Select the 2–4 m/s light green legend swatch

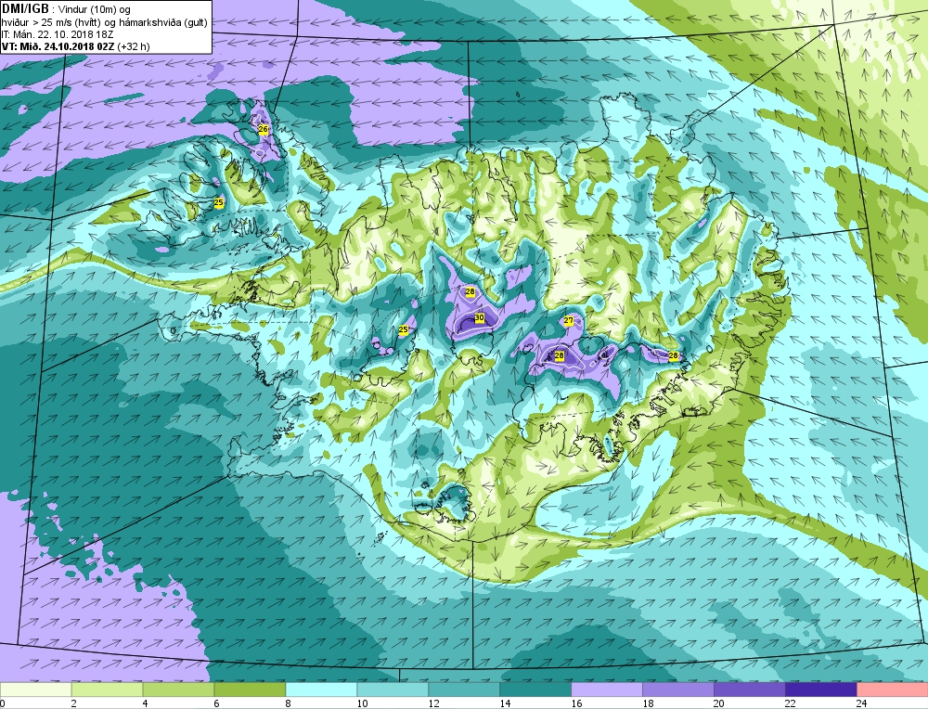pyautogui.click(x=107, y=690)
